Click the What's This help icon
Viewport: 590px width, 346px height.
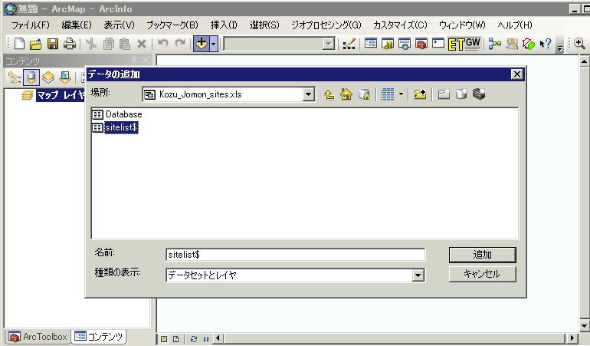coord(546,44)
